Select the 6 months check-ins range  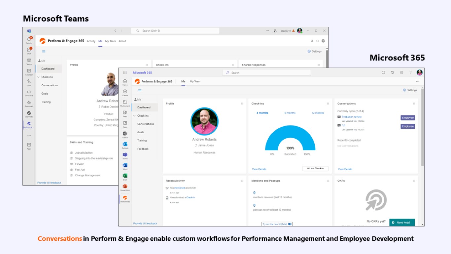tap(290, 113)
